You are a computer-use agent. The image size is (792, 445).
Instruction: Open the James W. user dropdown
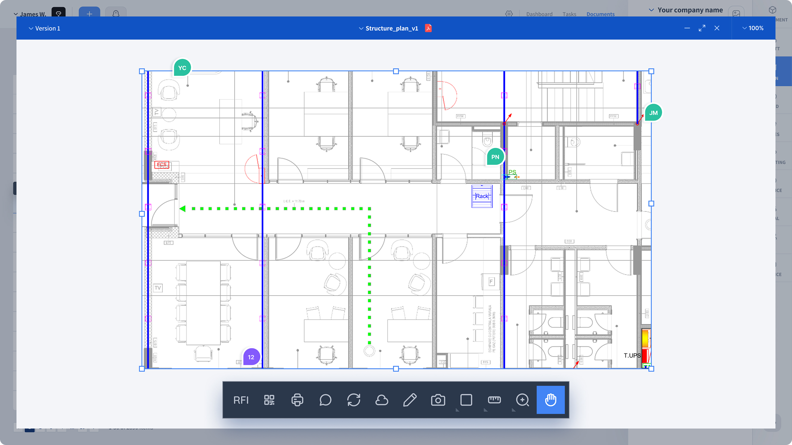[x=30, y=14]
